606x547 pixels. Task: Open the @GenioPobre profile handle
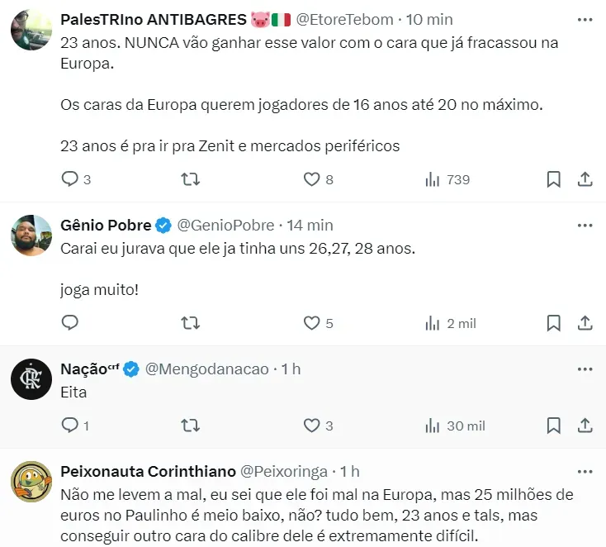[x=227, y=225]
